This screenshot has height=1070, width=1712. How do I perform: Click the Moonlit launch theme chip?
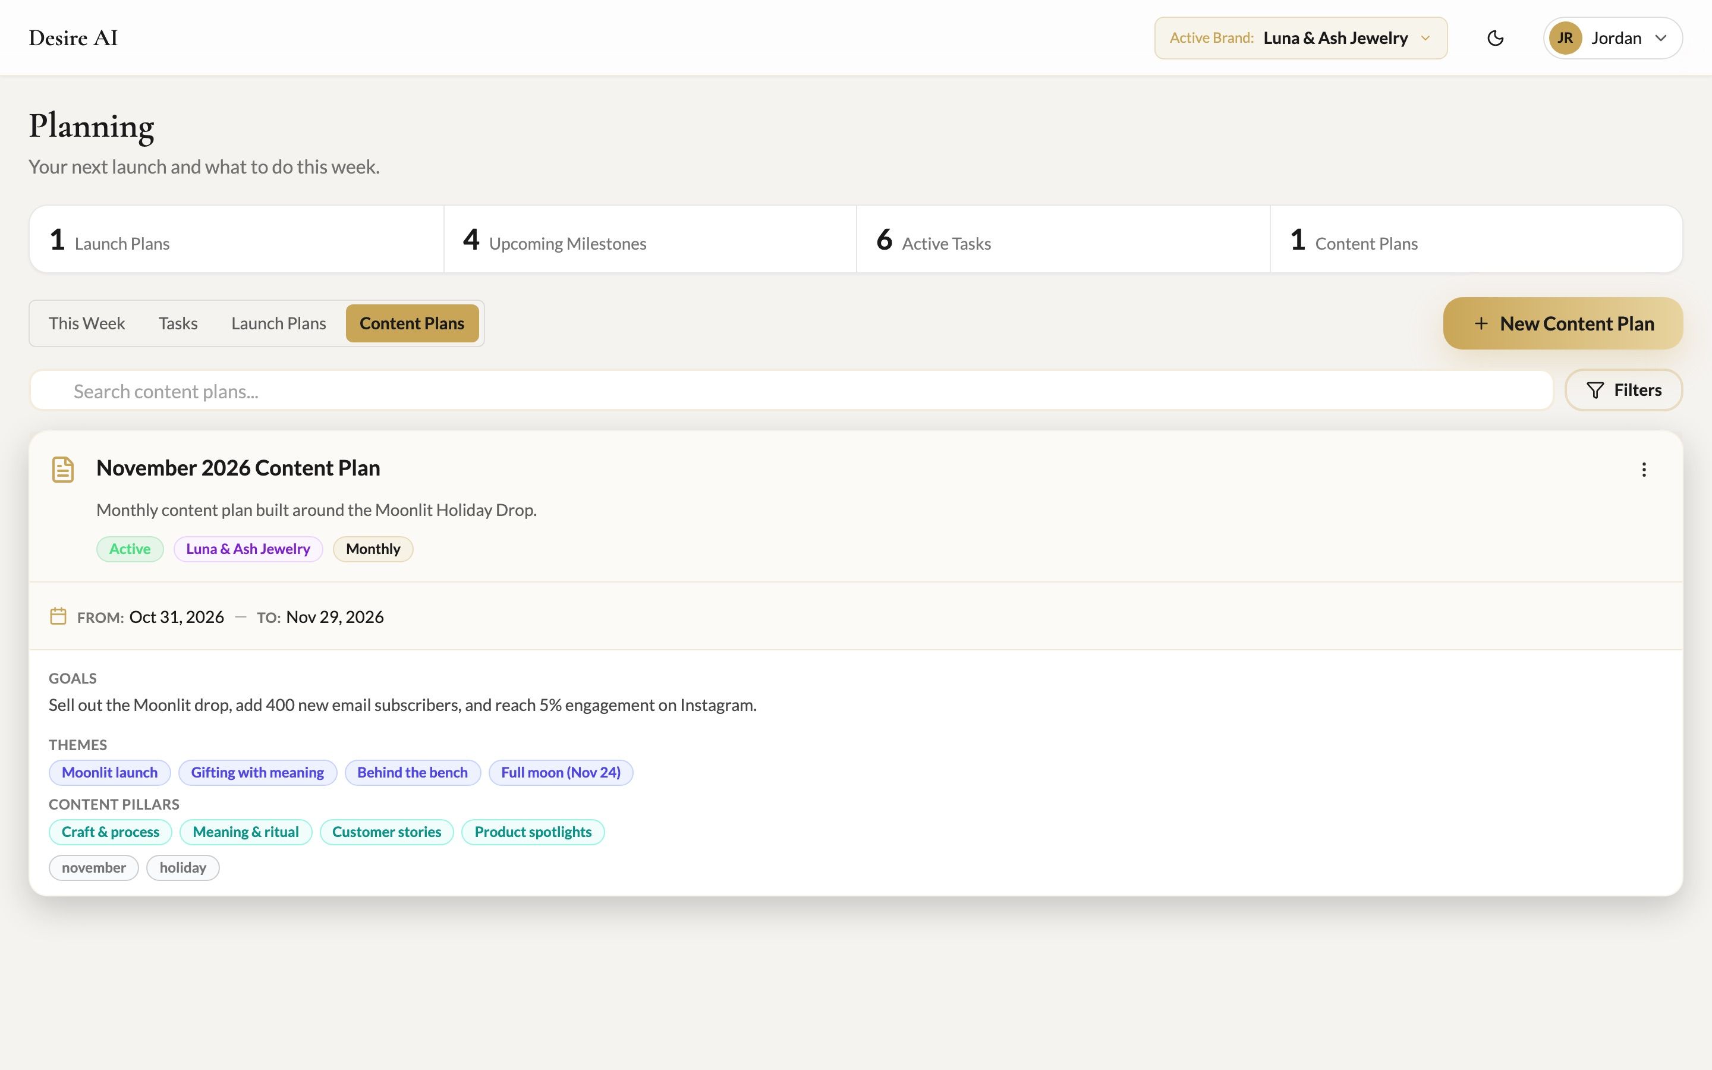click(109, 773)
